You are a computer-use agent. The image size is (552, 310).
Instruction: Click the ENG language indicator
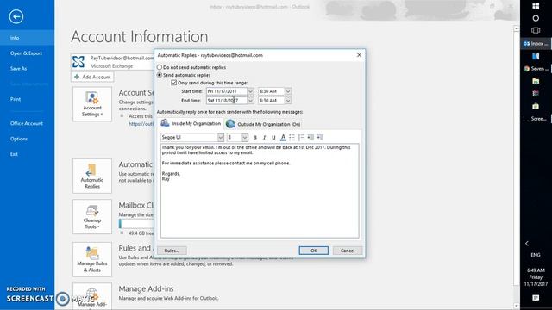click(x=536, y=255)
